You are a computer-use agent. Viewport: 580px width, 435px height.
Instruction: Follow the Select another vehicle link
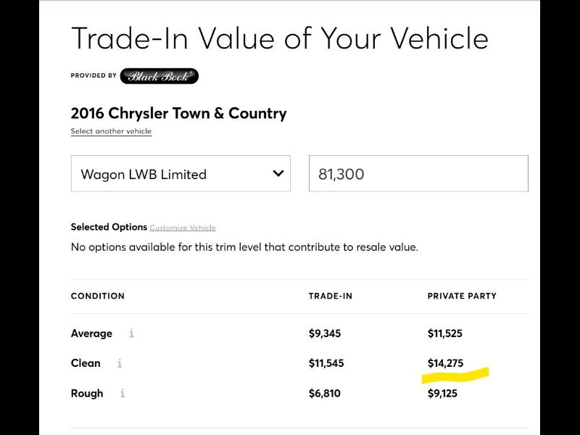point(111,131)
